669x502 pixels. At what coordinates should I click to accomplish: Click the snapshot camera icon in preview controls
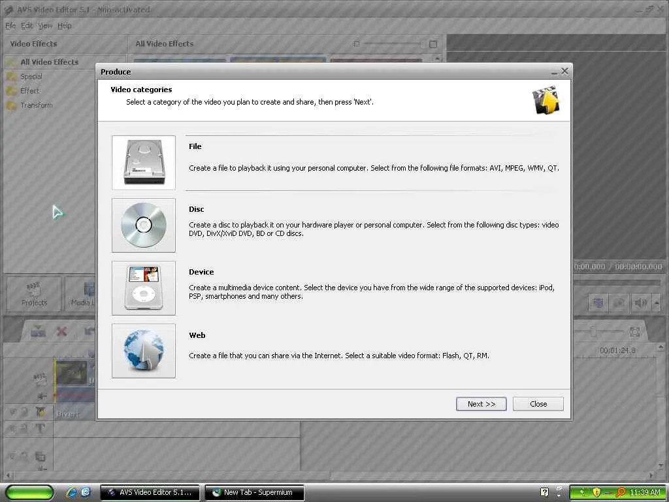[619, 303]
